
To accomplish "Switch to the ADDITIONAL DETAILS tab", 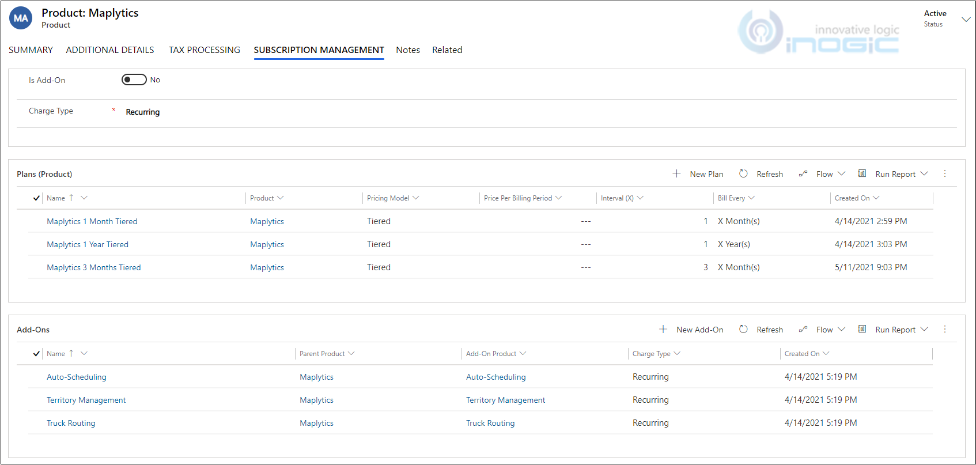I will pyautogui.click(x=110, y=50).
